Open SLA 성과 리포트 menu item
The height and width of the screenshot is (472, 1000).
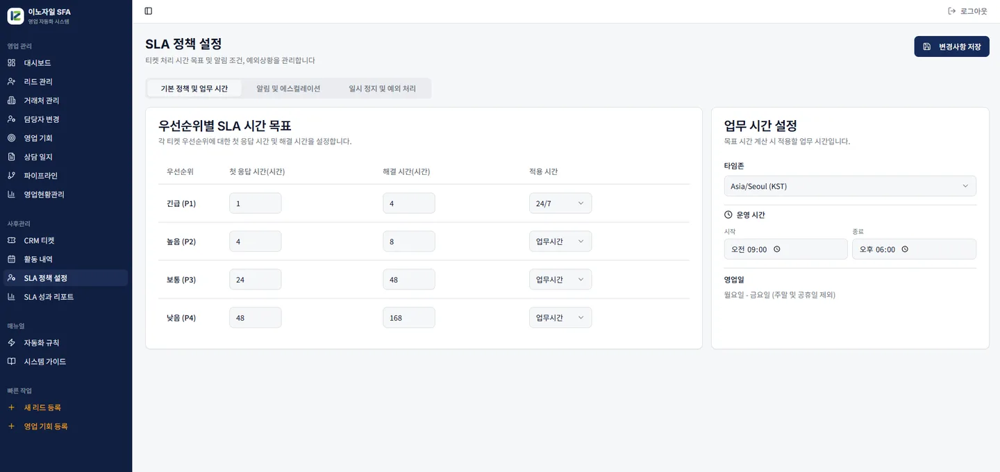click(x=66, y=296)
